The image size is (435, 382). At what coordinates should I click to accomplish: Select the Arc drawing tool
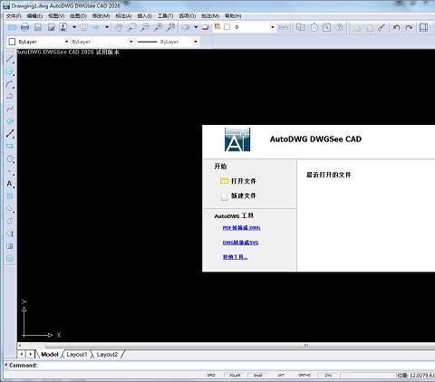(10, 84)
